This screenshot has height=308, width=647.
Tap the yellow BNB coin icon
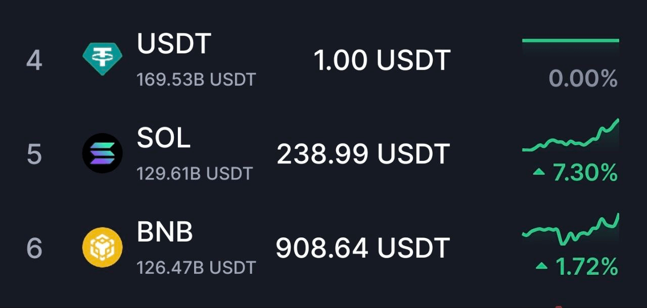pos(103,247)
